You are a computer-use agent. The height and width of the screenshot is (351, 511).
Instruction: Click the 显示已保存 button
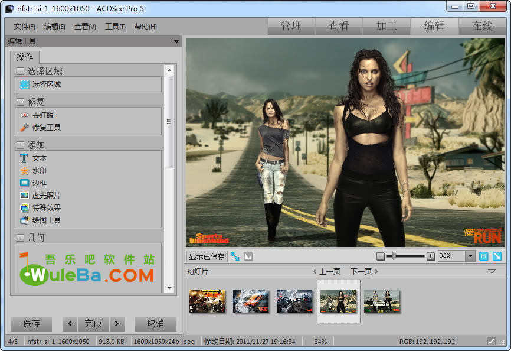click(207, 256)
